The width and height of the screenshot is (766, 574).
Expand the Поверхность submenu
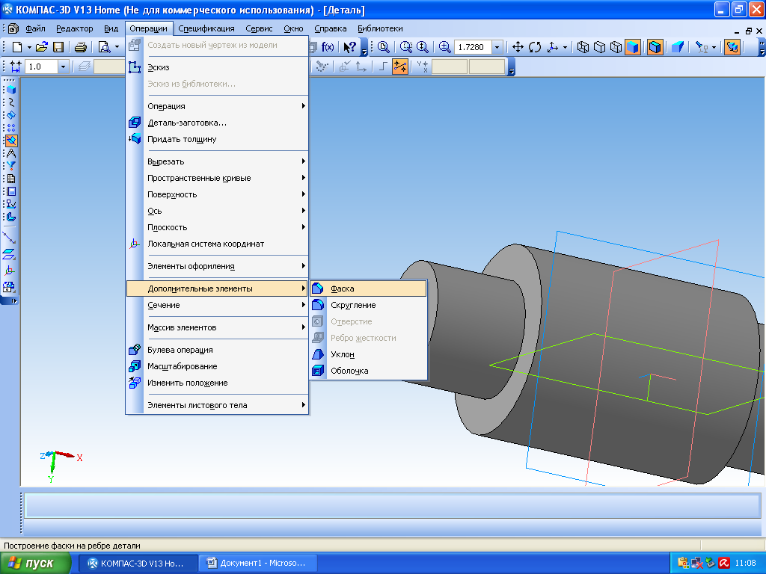coord(218,194)
